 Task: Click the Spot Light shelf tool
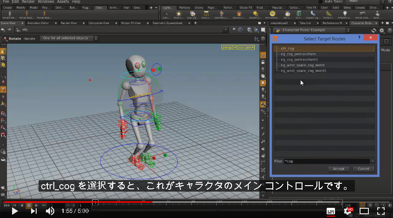(x=193, y=15)
